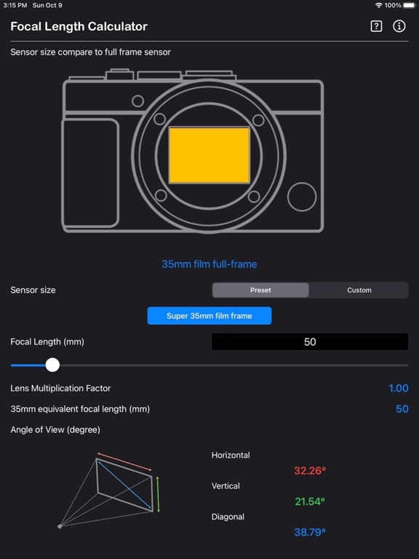Click the vertical angle value 21.54°
This screenshot has width=419, height=559.
pos(310,501)
